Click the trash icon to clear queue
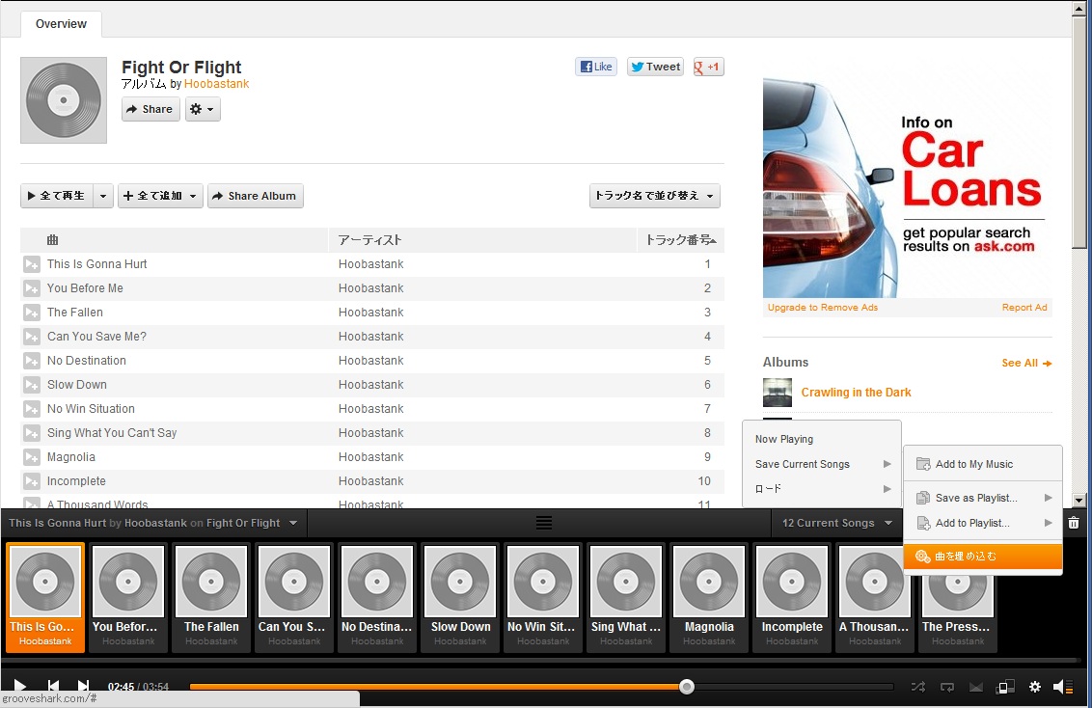The height and width of the screenshot is (708, 1092). coord(1074,523)
